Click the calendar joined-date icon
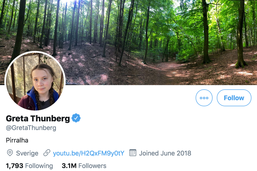This screenshot has width=257, height=171. (x=133, y=153)
